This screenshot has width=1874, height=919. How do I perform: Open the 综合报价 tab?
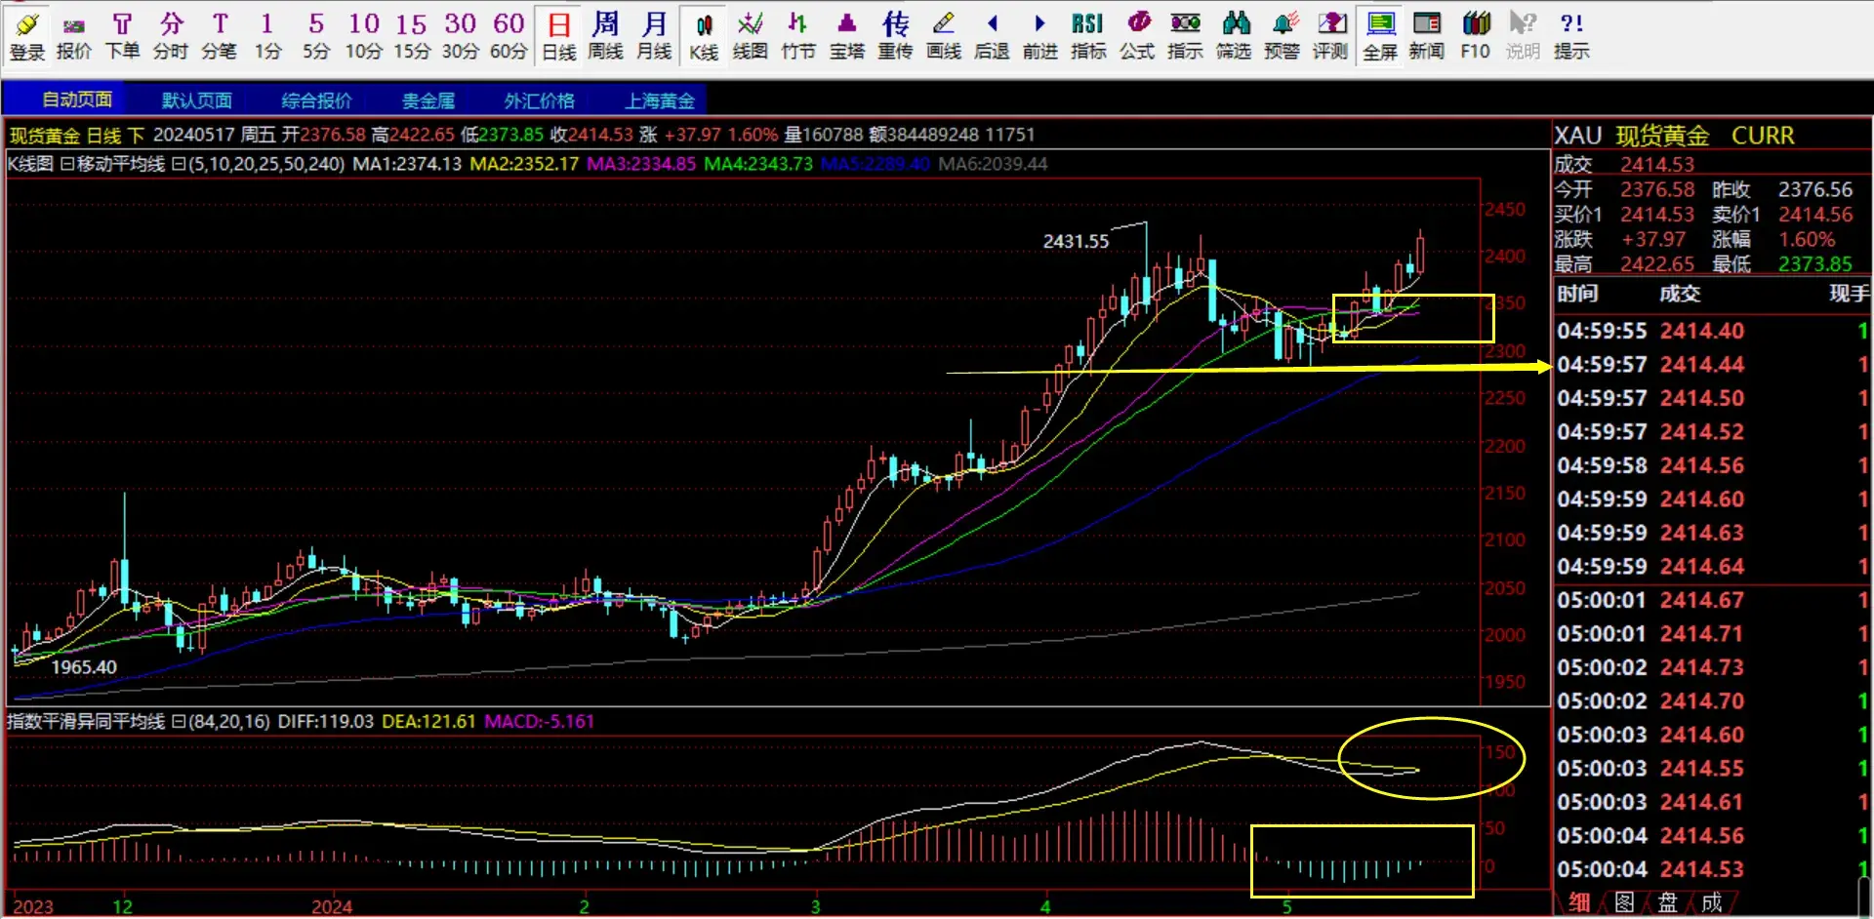click(x=316, y=100)
